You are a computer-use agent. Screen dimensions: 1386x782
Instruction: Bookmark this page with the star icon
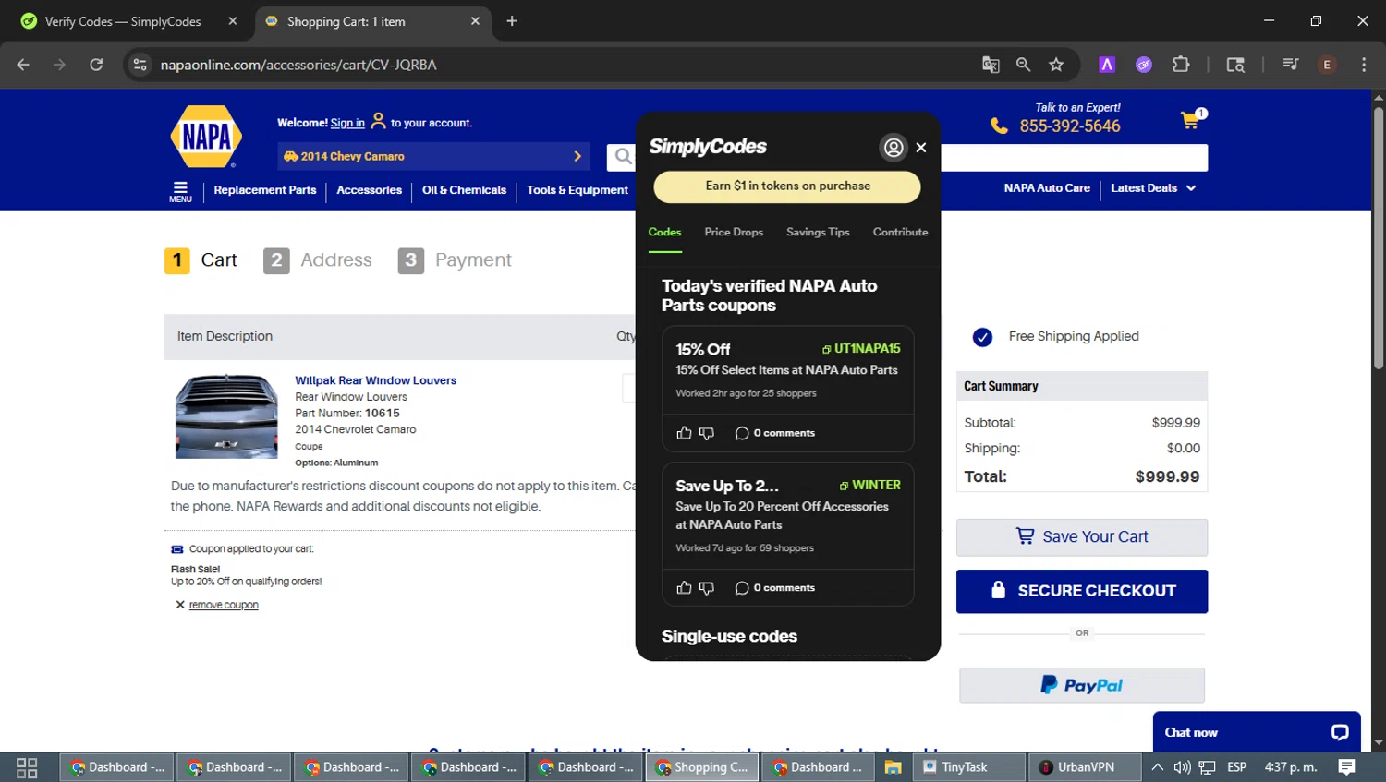pos(1056,65)
